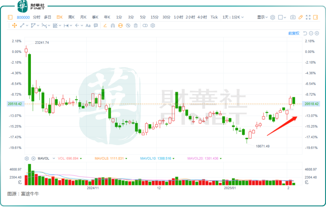Toggle magnet snap mode
The image size is (326, 212).
tap(113, 25)
